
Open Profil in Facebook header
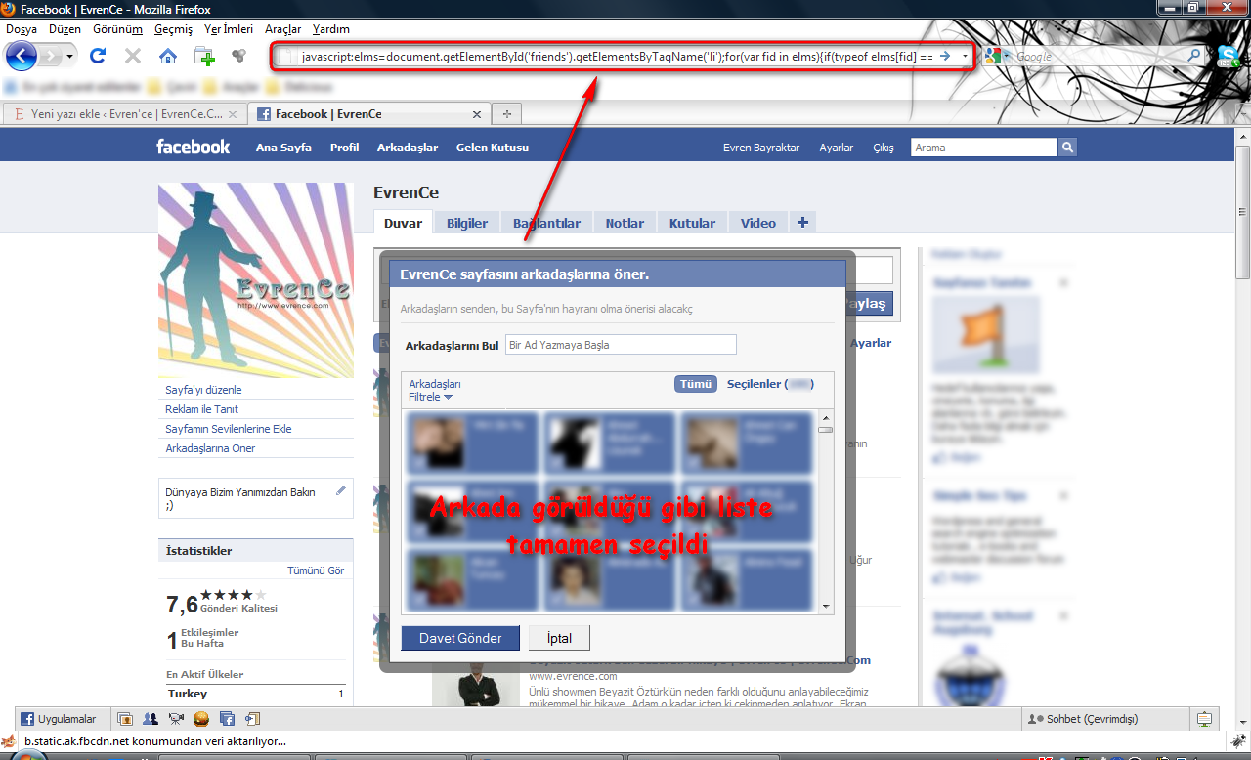[x=344, y=148]
